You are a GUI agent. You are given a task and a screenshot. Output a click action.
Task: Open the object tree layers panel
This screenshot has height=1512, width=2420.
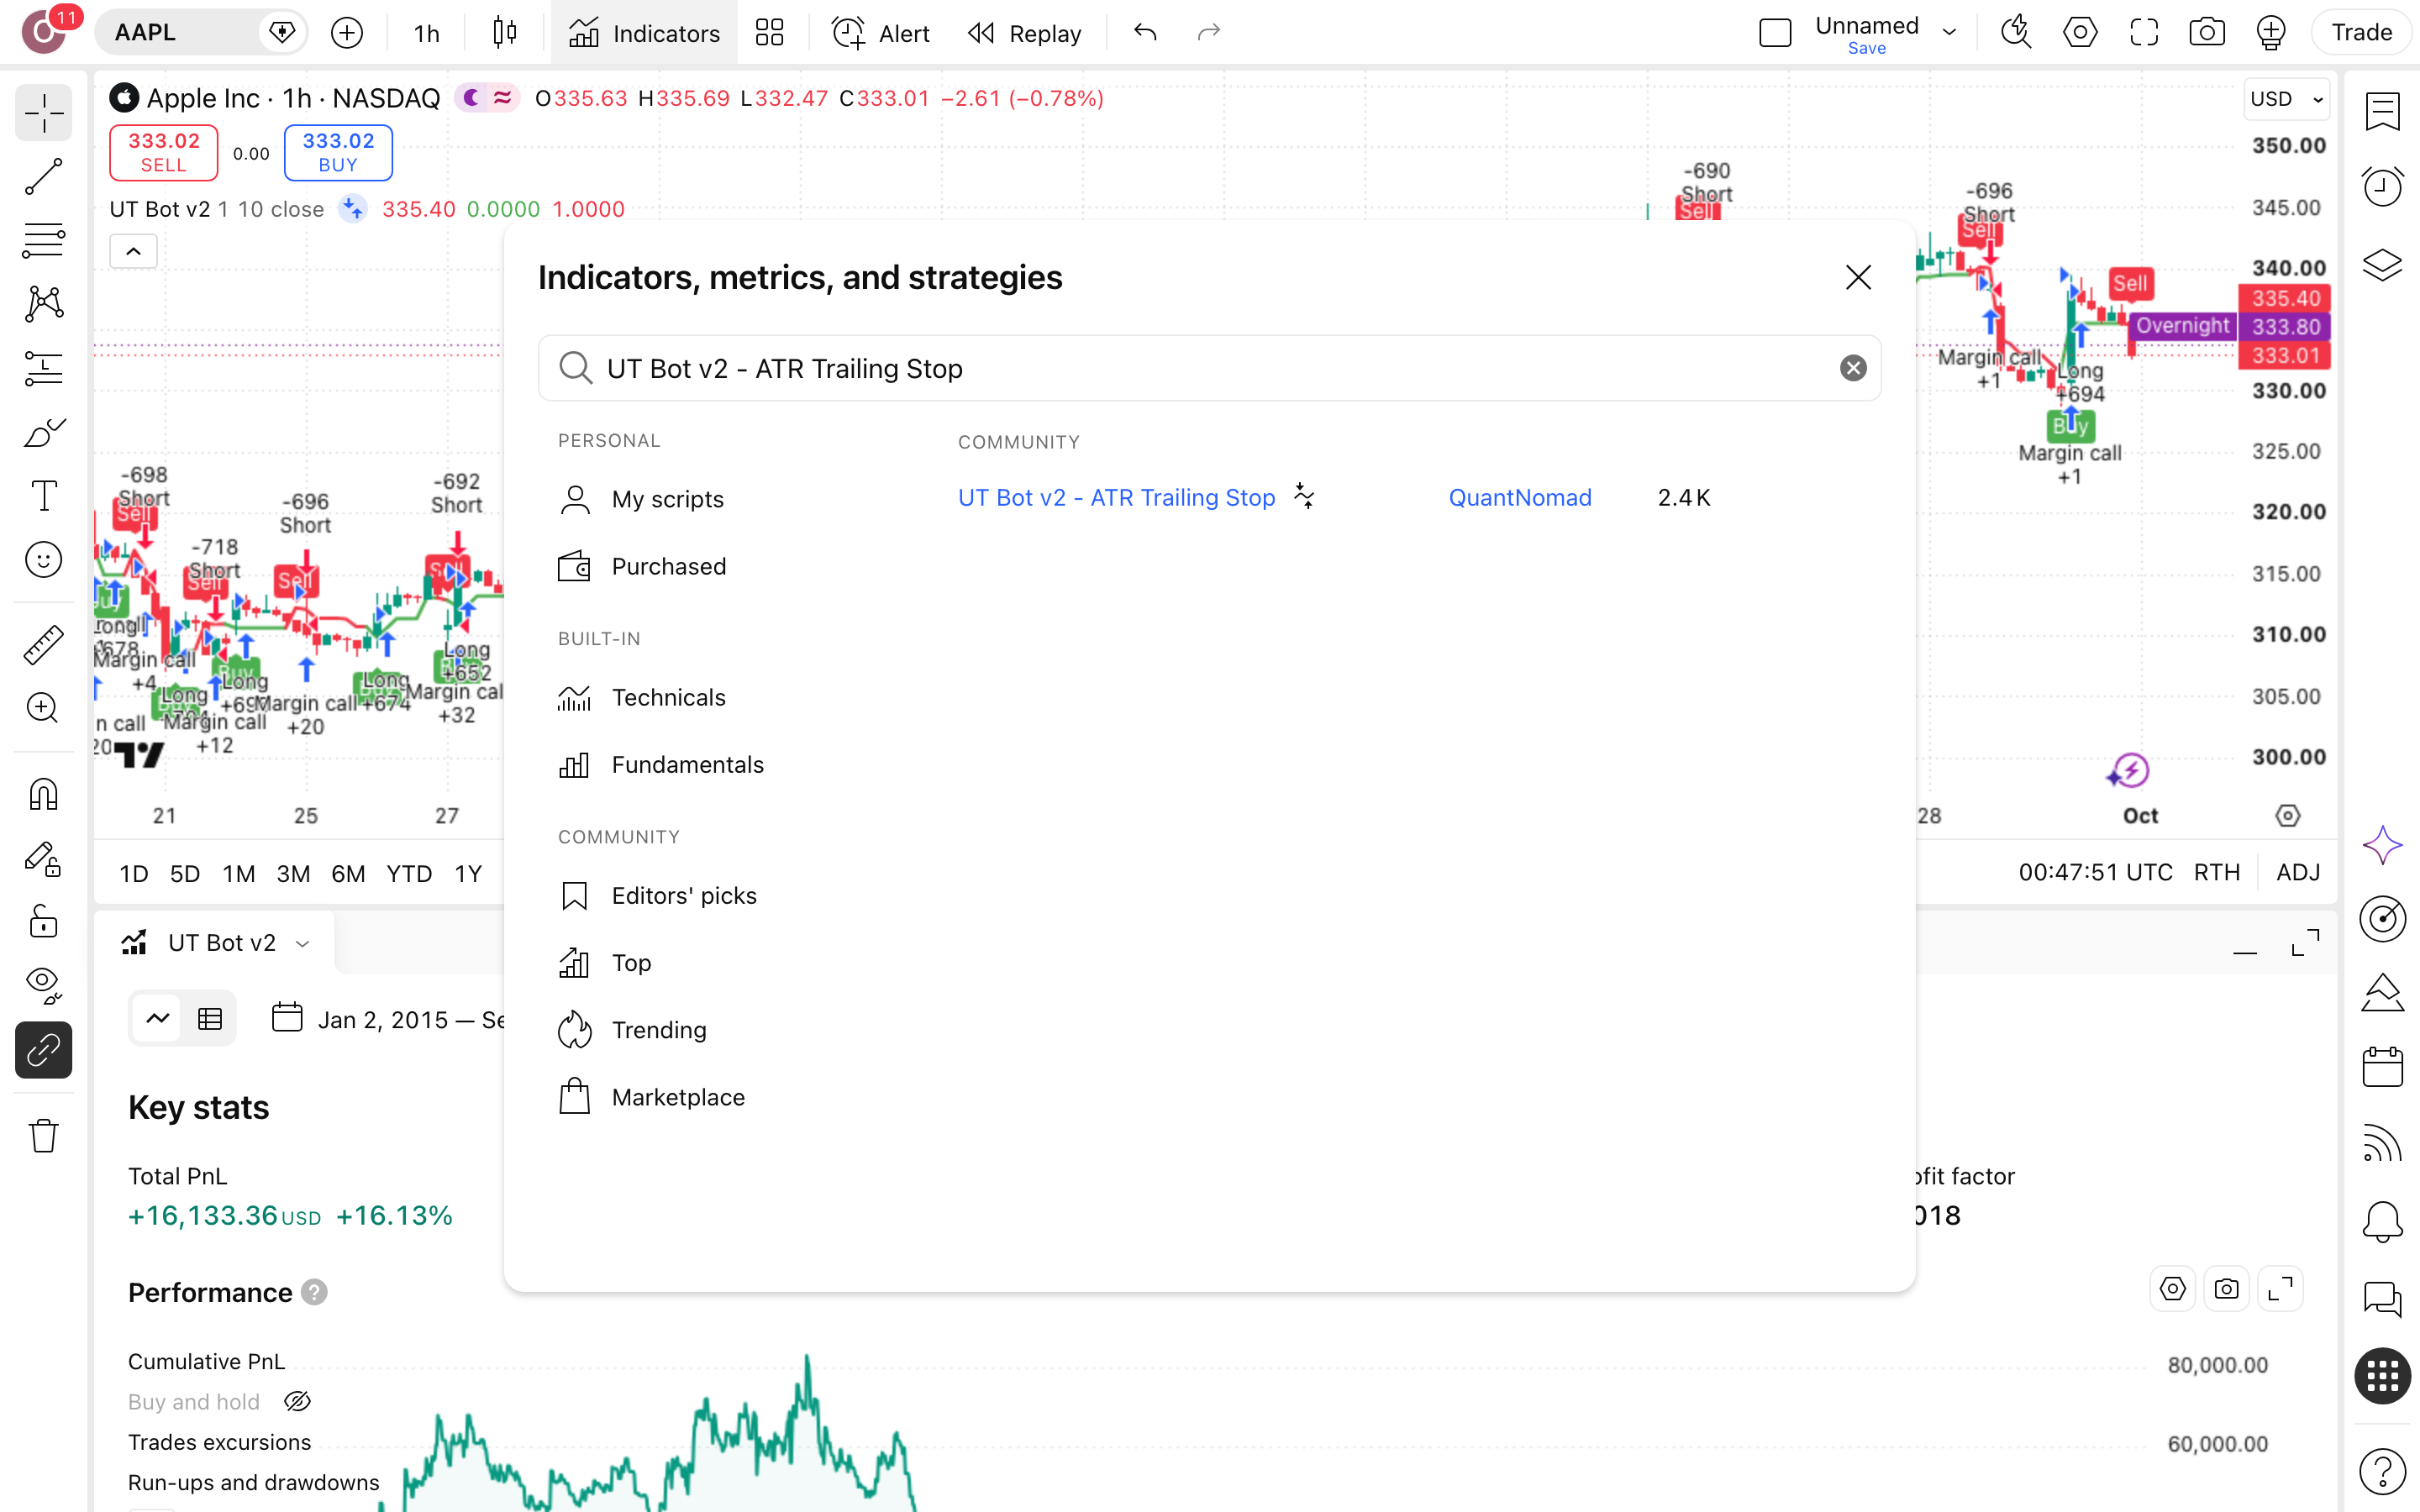click(2382, 265)
